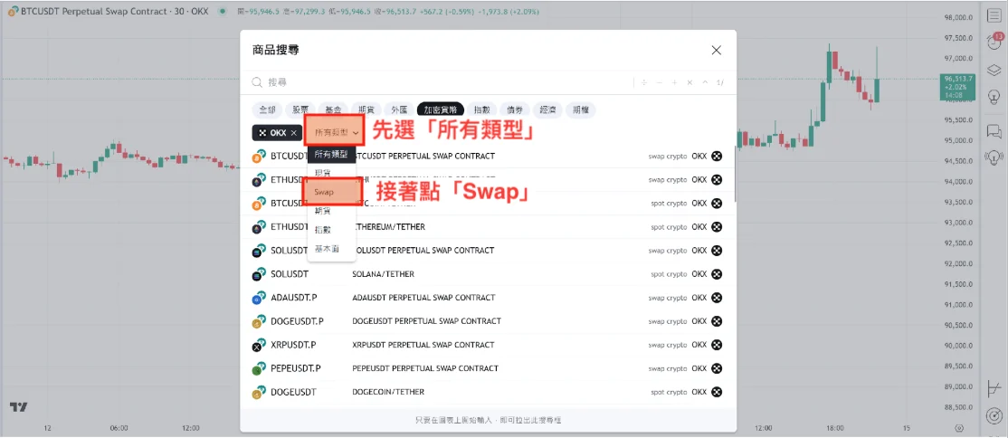Click BTC icon beside chart title

(x=12, y=11)
